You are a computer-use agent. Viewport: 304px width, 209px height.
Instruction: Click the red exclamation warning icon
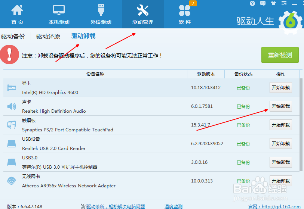[9, 54]
